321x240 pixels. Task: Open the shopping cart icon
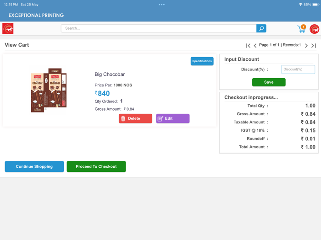(302, 29)
